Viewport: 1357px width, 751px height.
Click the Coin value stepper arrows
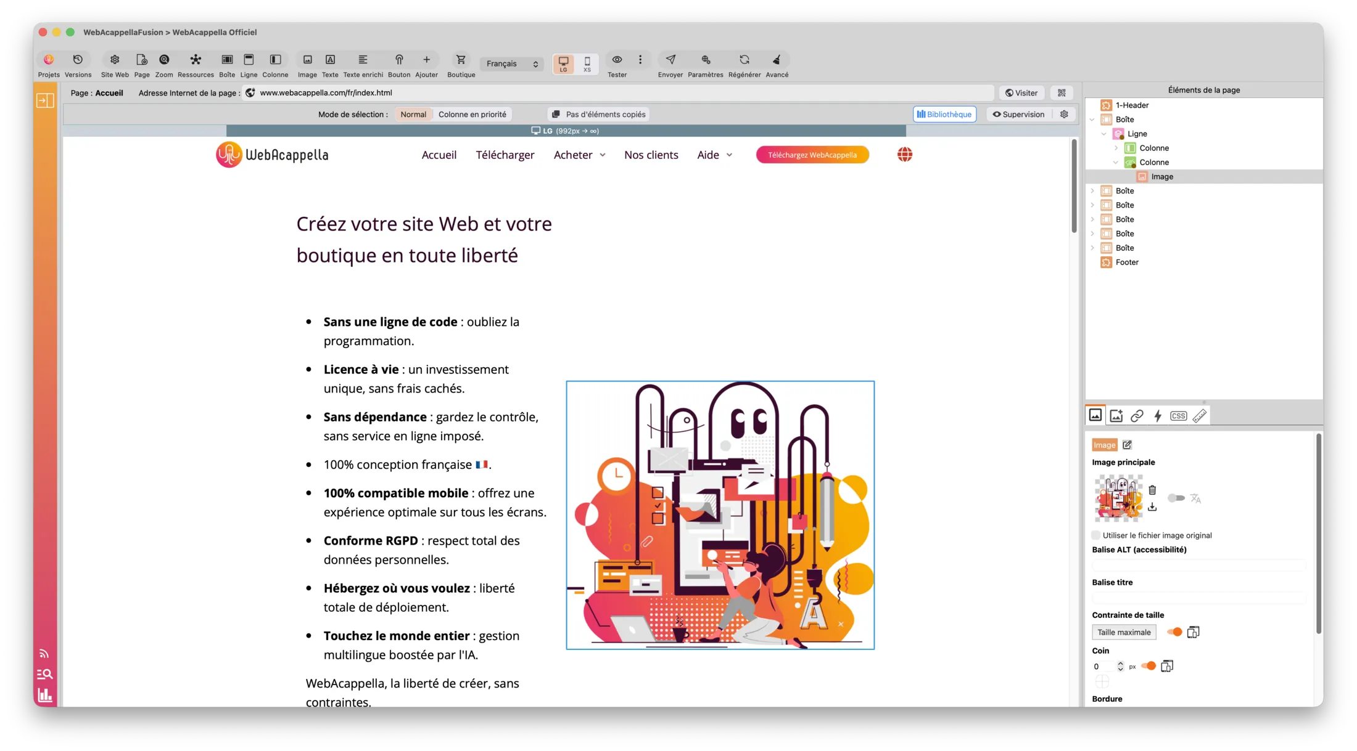1120,667
